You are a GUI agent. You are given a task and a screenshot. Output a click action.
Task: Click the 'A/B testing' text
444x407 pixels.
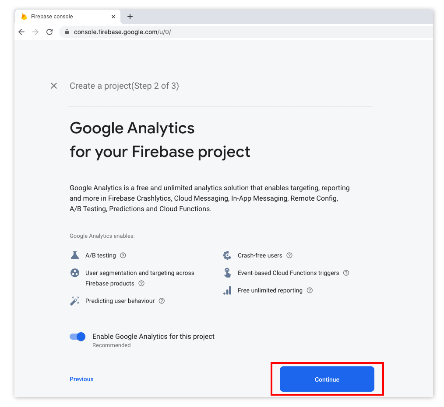coord(101,255)
